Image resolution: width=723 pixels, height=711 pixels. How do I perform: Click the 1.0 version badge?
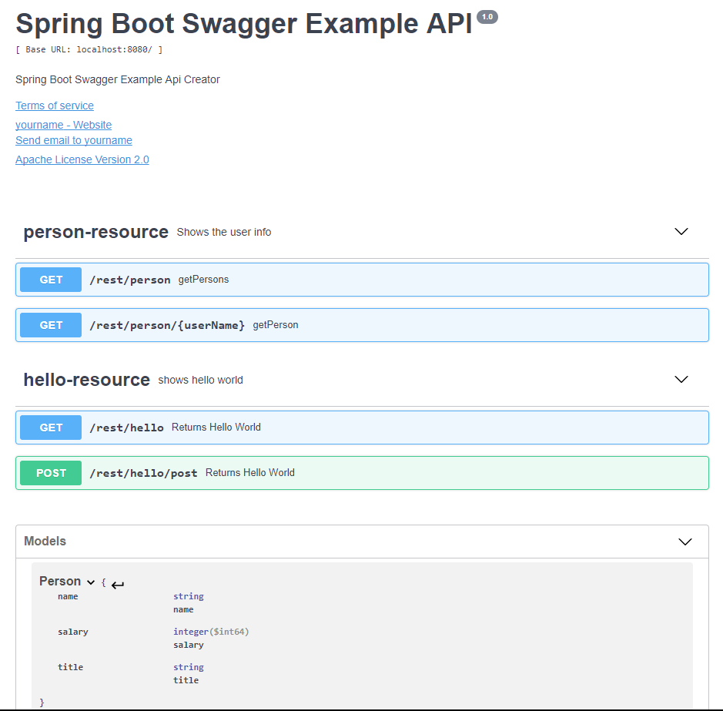(487, 17)
